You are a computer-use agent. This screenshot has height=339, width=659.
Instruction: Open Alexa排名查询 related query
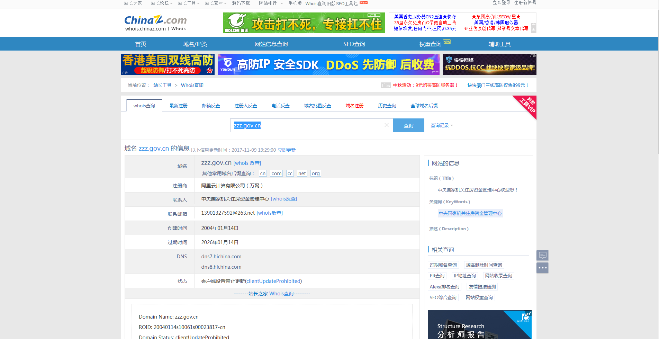[x=444, y=287]
